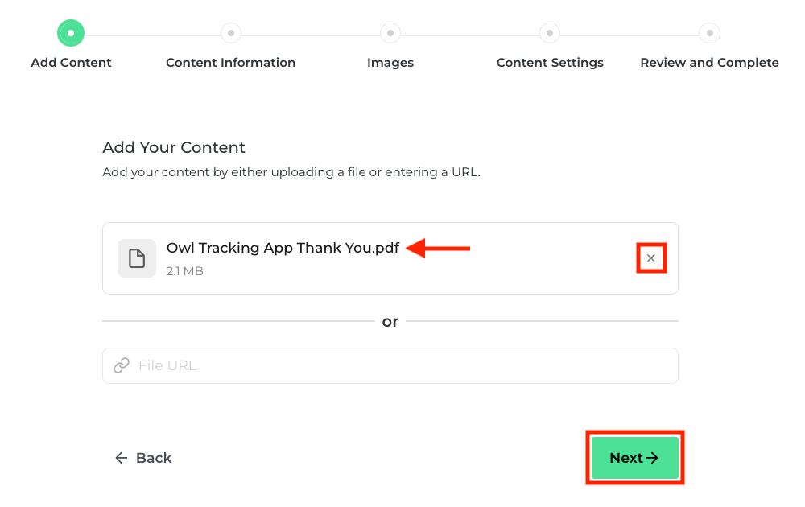Jump to Review and Complete step label

pos(709,63)
